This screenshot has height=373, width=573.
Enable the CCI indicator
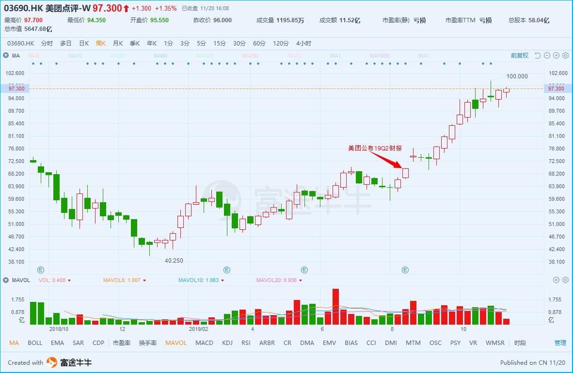tap(371, 343)
